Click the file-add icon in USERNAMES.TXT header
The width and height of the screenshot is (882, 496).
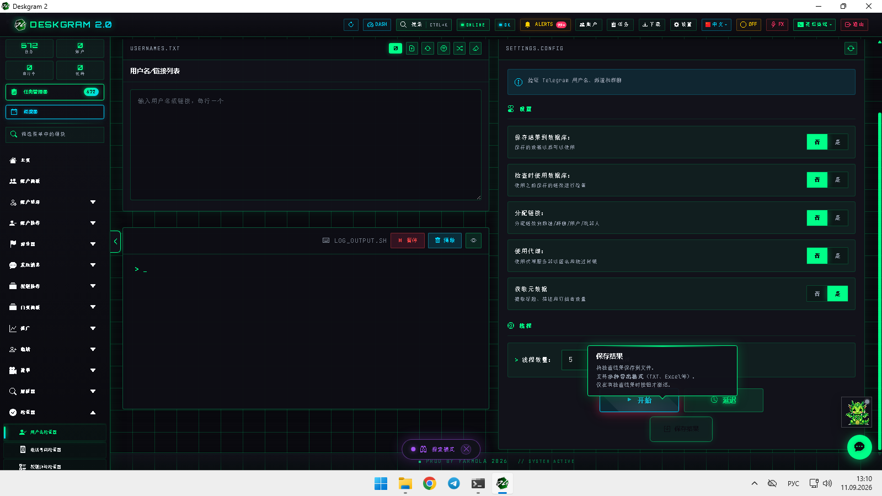click(412, 49)
